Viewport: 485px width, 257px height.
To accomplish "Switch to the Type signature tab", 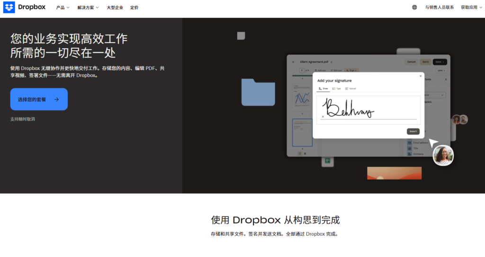I will pos(337,88).
